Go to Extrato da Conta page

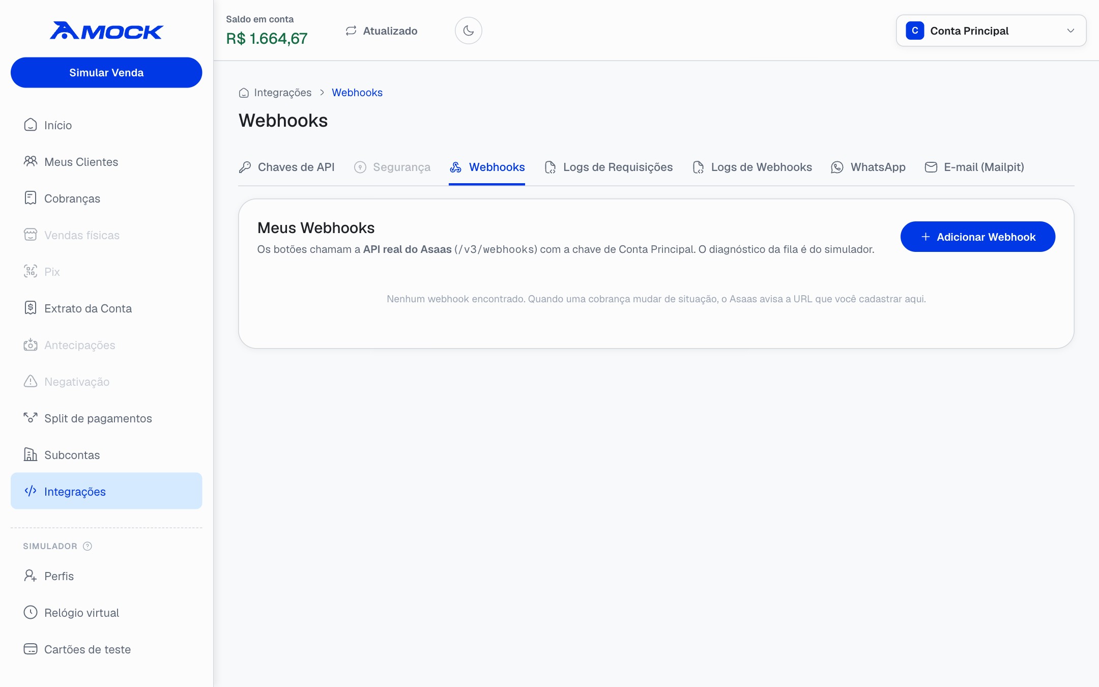point(106,308)
